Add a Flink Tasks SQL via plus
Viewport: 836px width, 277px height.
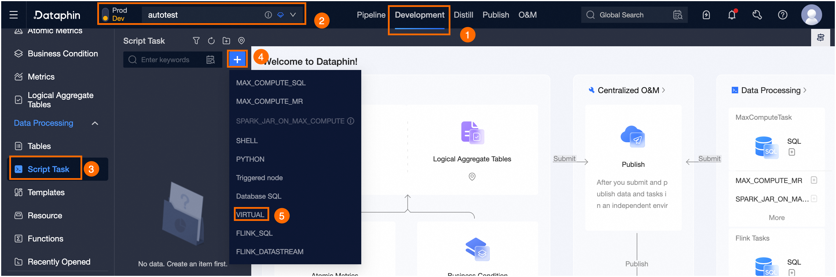(x=791, y=272)
